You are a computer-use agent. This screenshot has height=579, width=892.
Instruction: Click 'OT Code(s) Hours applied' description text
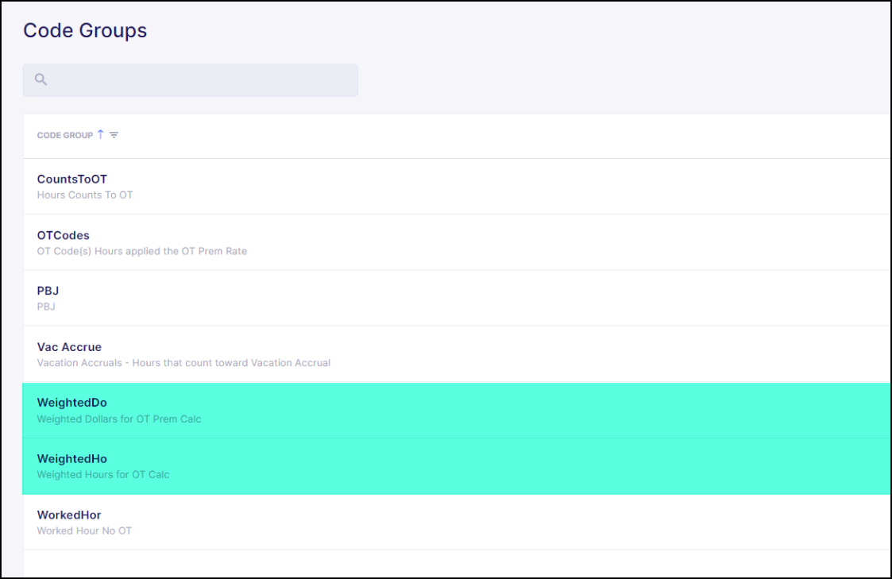(x=141, y=251)
